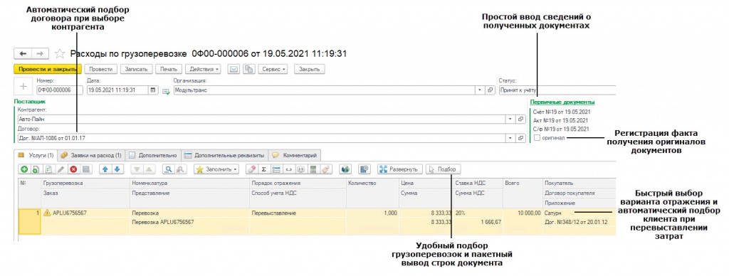Switch to Заявки на расход (1) tab
The height and width of the screenshot is (276, 729).
click(x=90, y=155)
